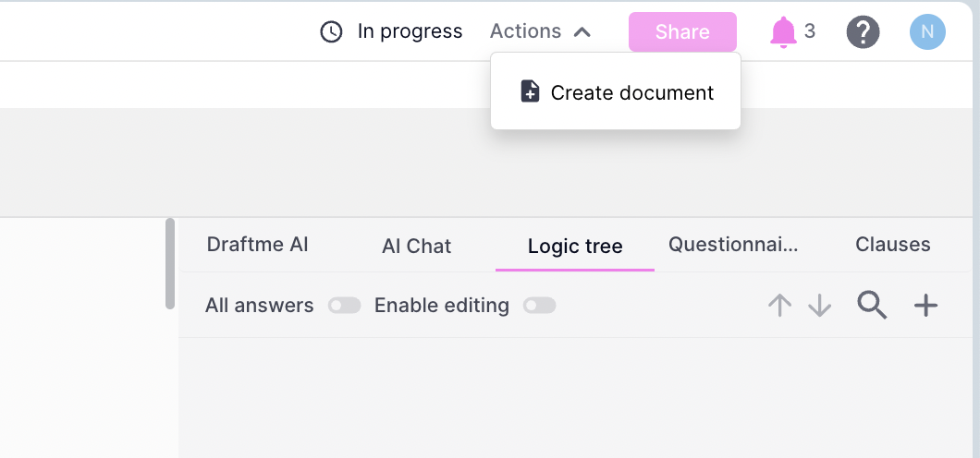
Task: Open the AI Chat tab
Action: point(416,246)
